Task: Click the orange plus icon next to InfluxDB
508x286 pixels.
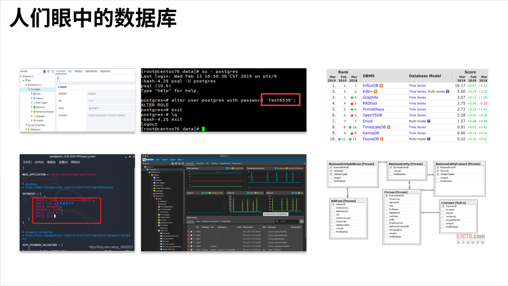Action: click(x=381, y=86)
